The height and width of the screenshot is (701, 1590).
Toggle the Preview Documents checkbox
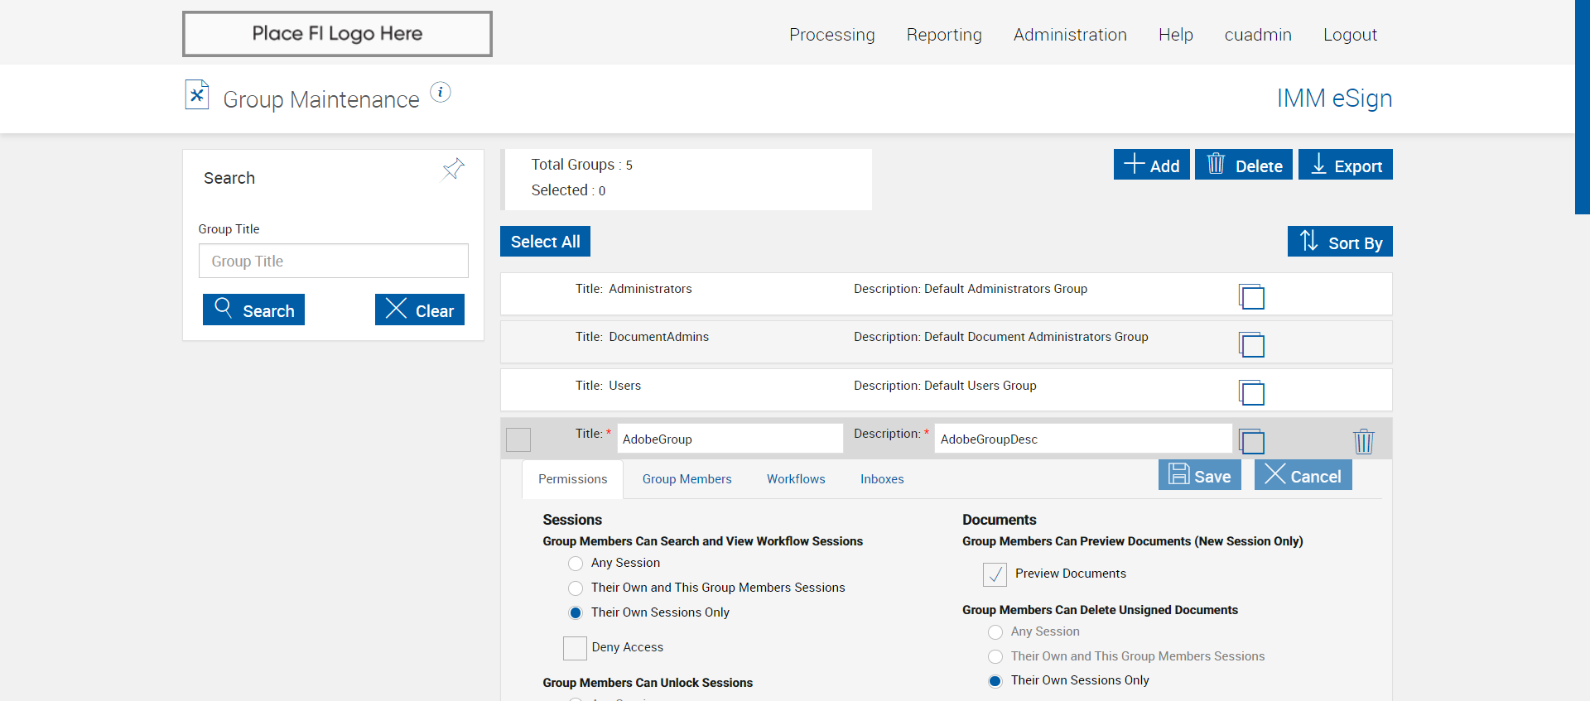995,574
